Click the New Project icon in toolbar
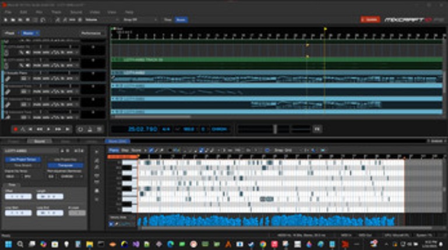Screen dimensions: 448x250 [x=5, y=19]
